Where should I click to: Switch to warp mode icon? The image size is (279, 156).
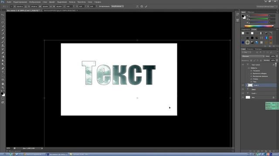[x=137, y=6]
